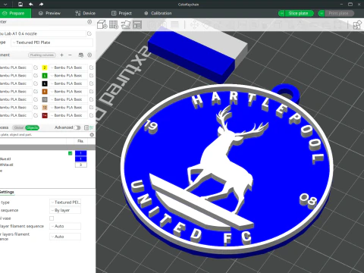Edit the filament preset left of yellow swatch
364x273 pixels.
(36, 67)
